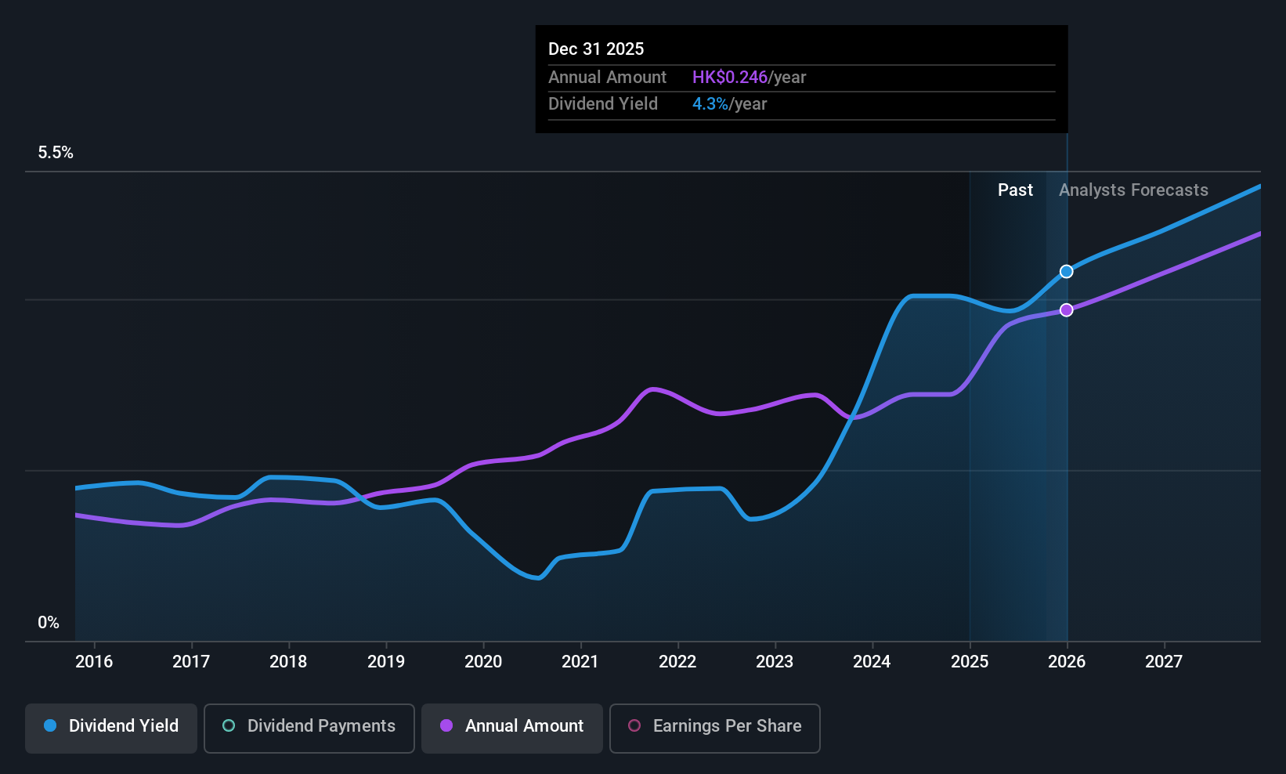Click the Earnings Per Share legend circle

click(x=634, y=726)
